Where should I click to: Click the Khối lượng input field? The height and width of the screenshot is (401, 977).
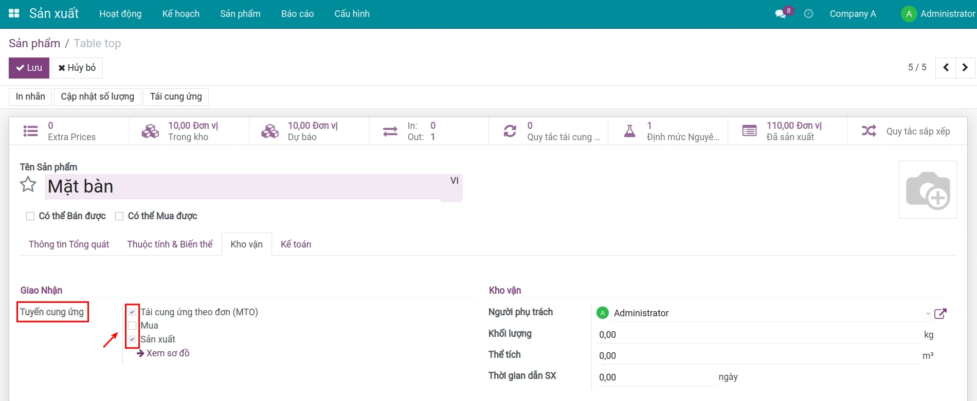(757, 335)
